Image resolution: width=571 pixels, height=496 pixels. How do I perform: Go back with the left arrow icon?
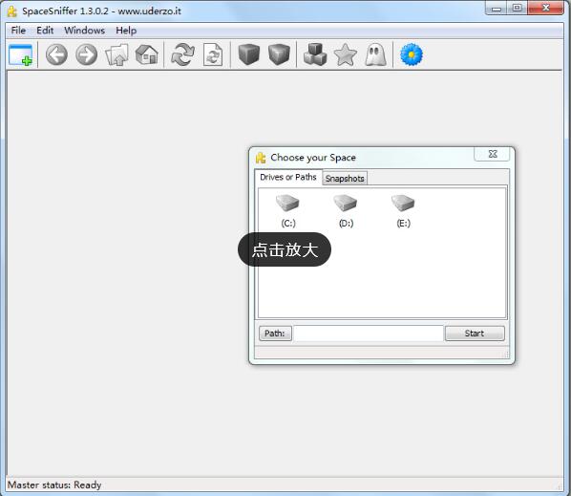click(x=56, y=54)
